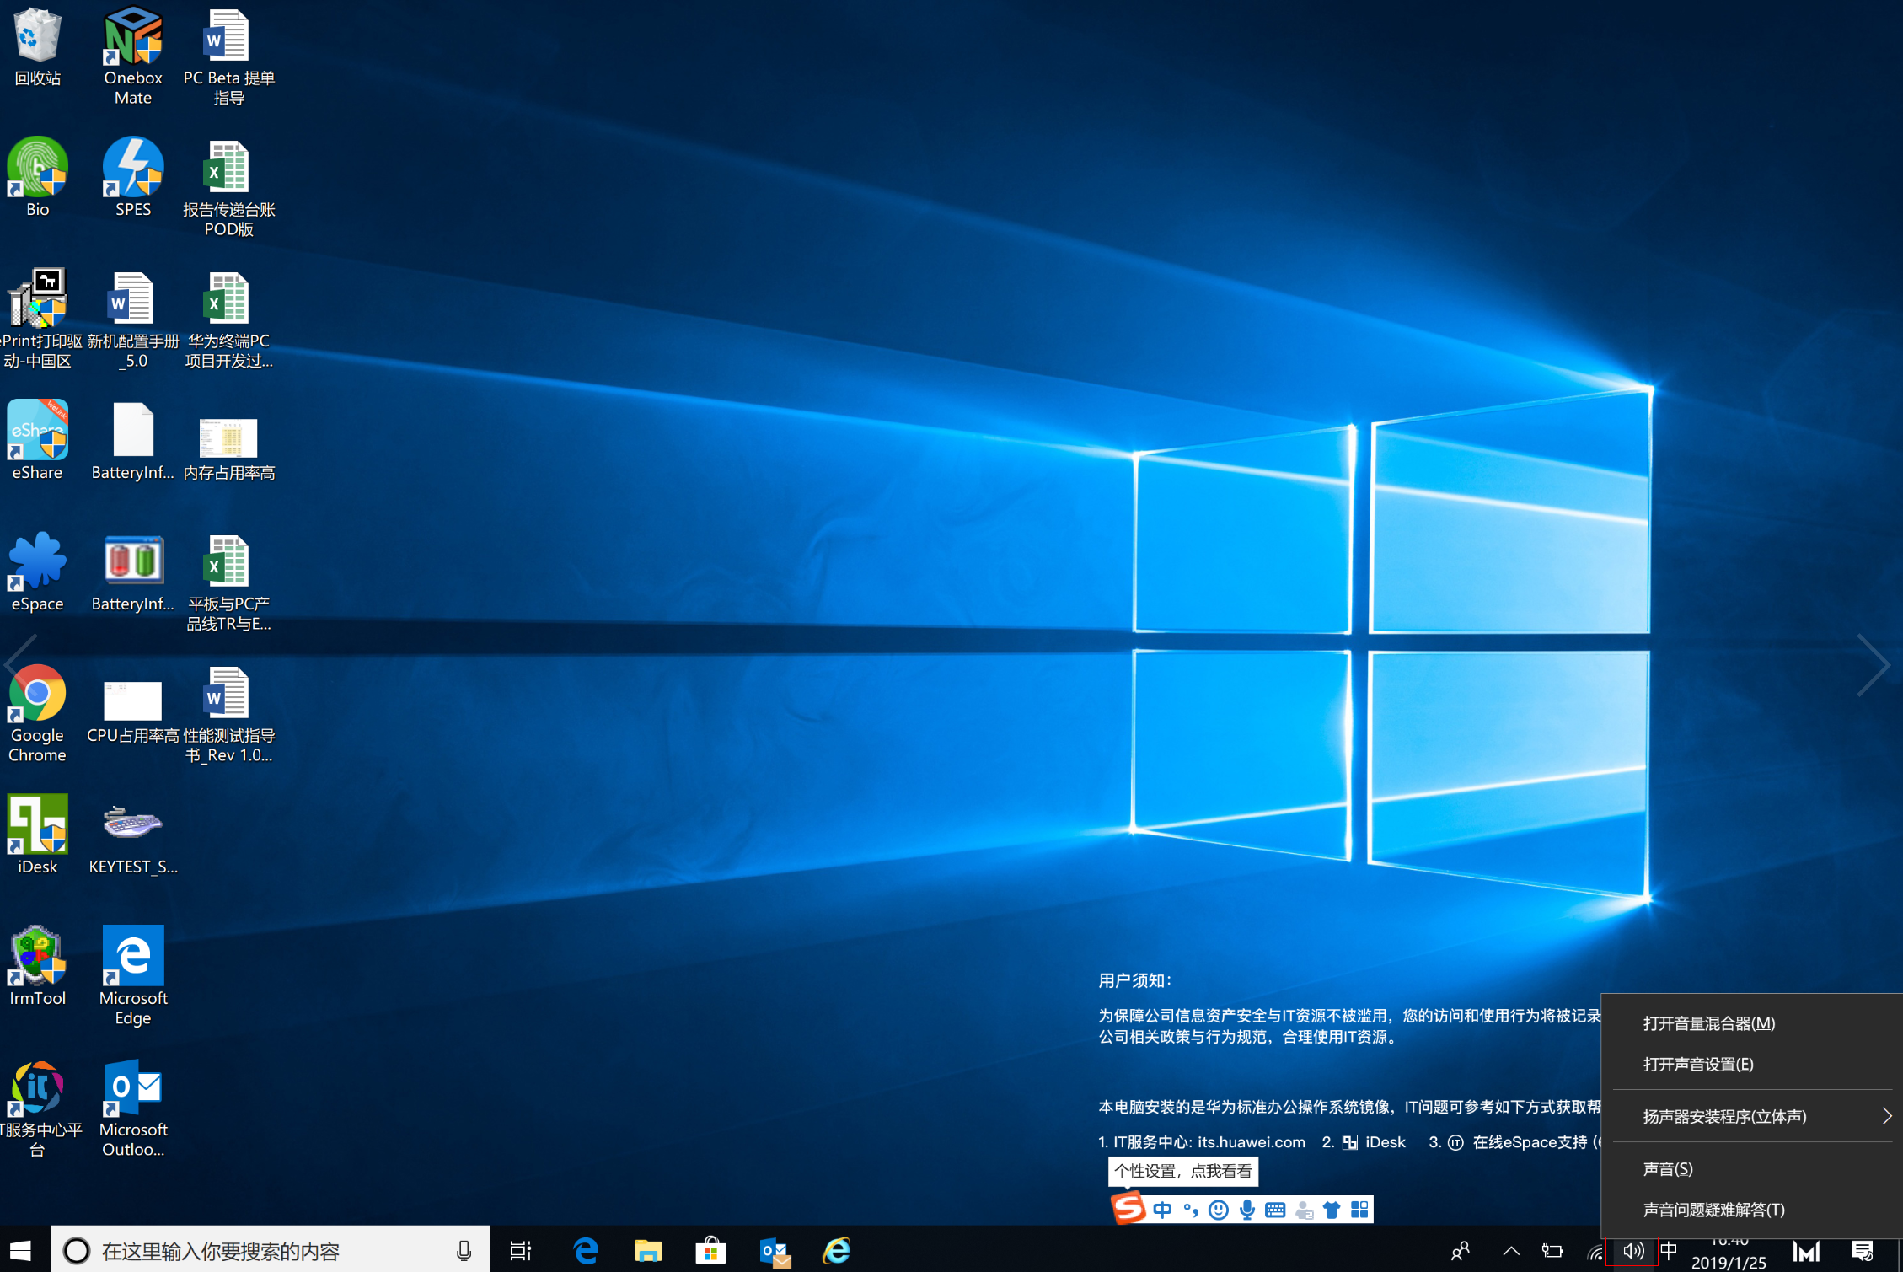Open the Sogou toolbox grid menu
Image resolution: width=1903 pixels, height=1272 pixels.
(x=1359, y=1210)
